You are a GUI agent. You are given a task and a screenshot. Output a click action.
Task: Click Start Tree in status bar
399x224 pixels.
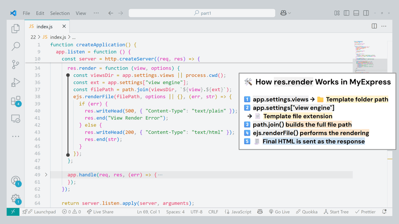pyautogui.click(x=336, y=212)
